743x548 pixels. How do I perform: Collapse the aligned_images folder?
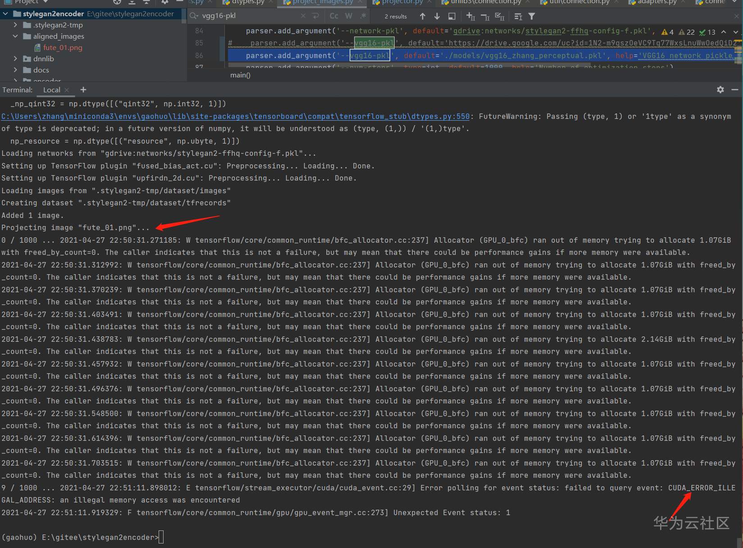coord(15,36)
